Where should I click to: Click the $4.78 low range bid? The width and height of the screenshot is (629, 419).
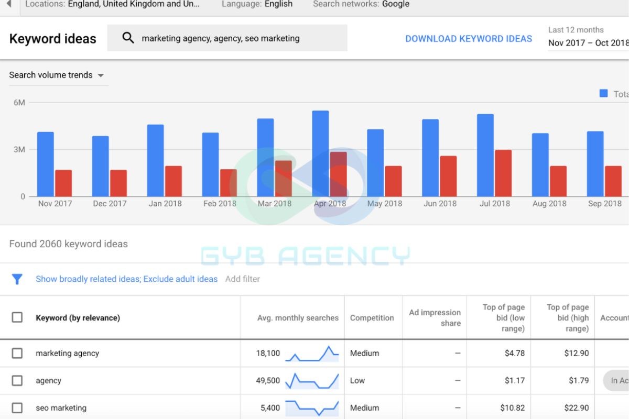click(515, 353)
